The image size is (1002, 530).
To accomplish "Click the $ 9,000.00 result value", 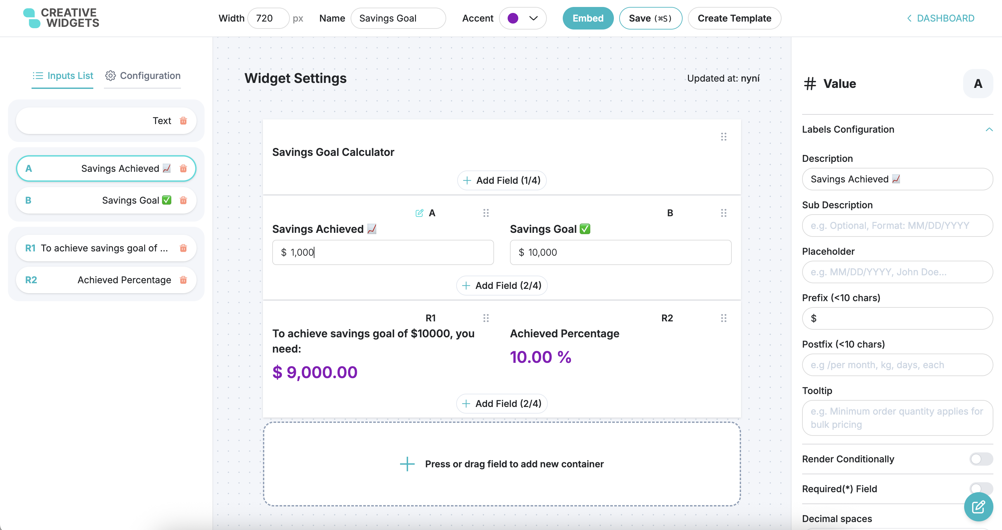I will pyautogui.click(x=315, y=372).
